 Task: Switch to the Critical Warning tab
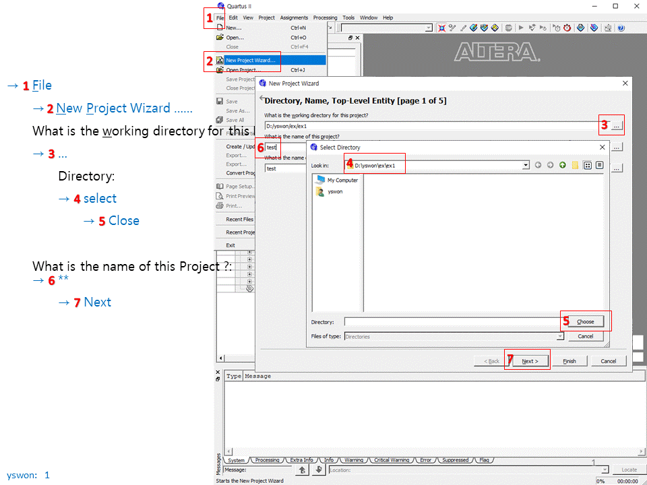click(x=392, y=460)
